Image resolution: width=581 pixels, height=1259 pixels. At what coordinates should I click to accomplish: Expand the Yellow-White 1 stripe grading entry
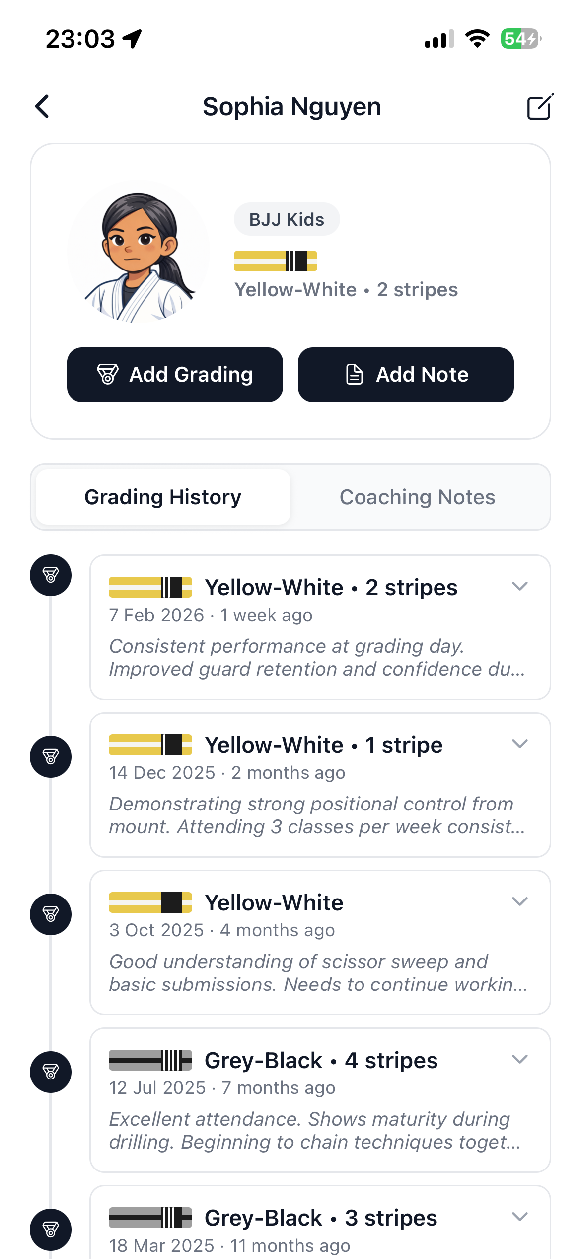pyautogui.click(x=519, y=744)
